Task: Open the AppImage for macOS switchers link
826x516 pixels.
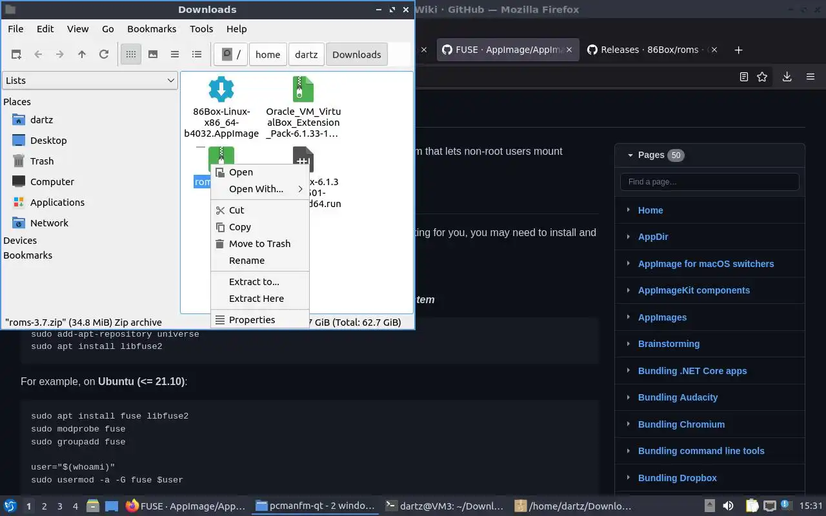Action: tap(706, 264)
